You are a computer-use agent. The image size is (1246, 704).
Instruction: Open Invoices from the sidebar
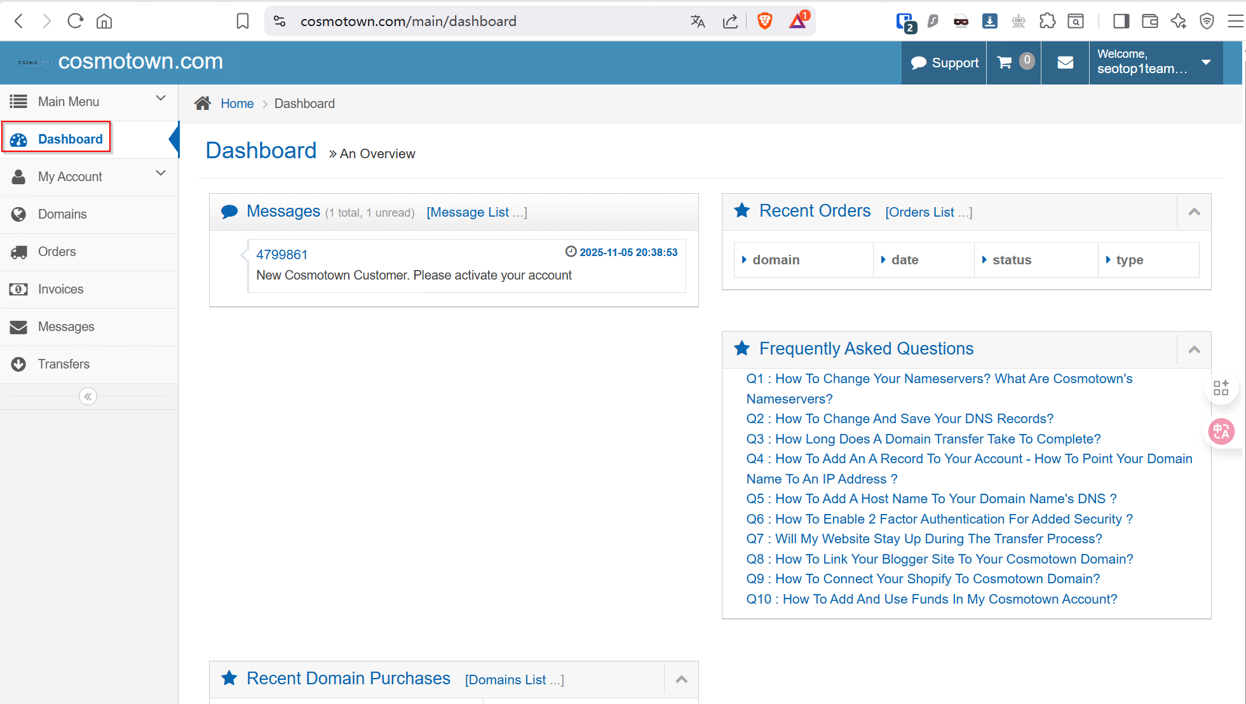pyautogui.click(x=89, y=289)
